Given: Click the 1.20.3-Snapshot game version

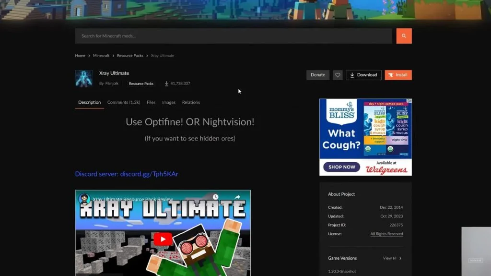Looking at the screenshot, I should coord(342,271).
